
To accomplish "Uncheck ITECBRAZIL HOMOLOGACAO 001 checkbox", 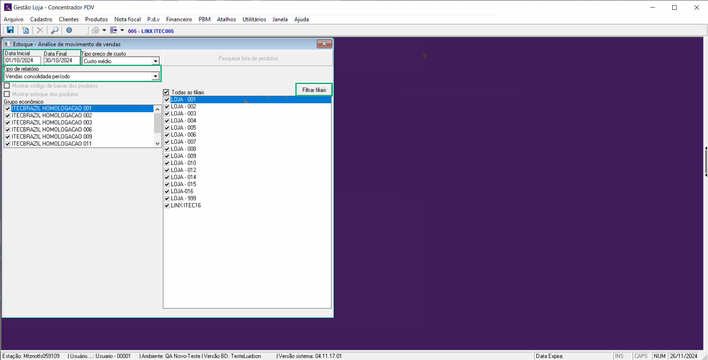I will point(8,108).
